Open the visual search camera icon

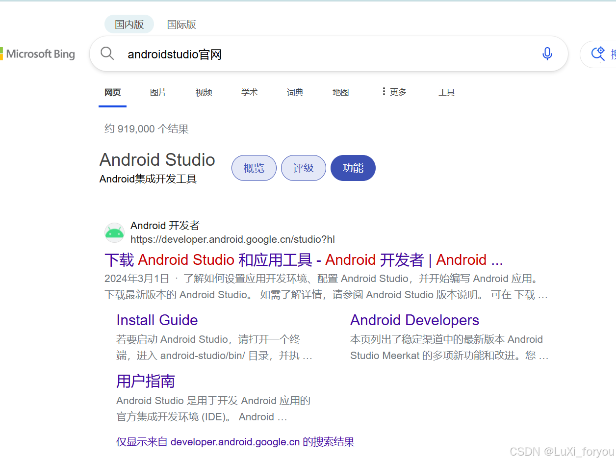tap(598, 54)
